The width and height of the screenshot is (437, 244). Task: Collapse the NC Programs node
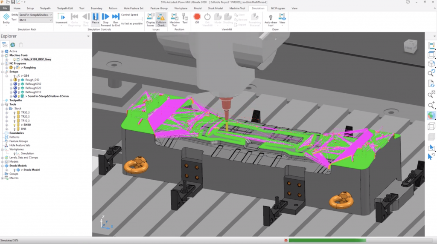point(3,63)
